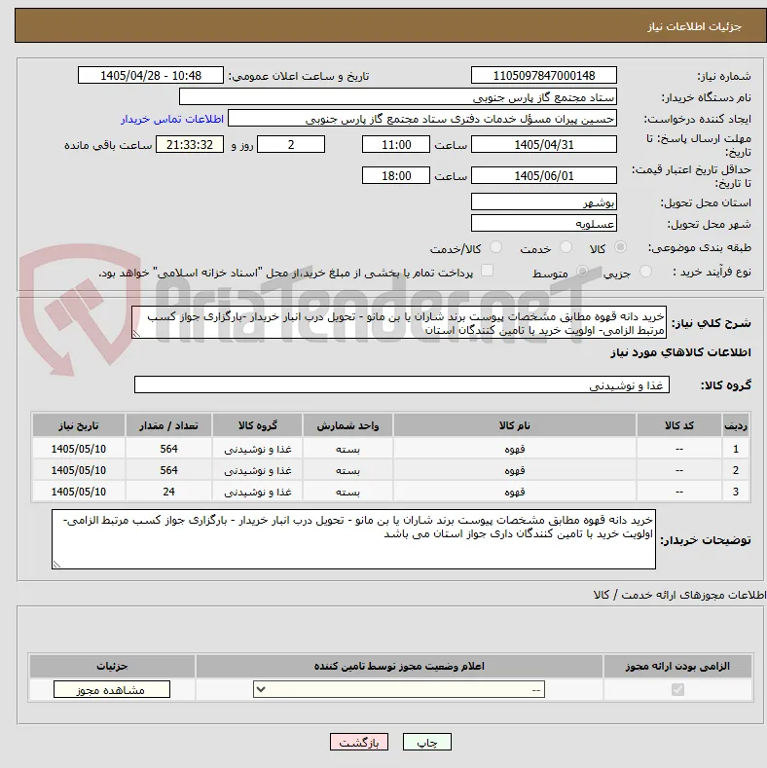
Task: Click the buyer organization name field
Action: [x=398, y=97]
